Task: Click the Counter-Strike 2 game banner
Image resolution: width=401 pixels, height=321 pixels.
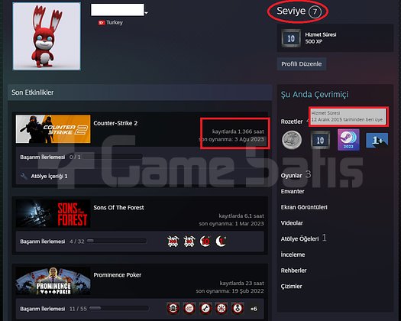Action: tap(53, 129)
